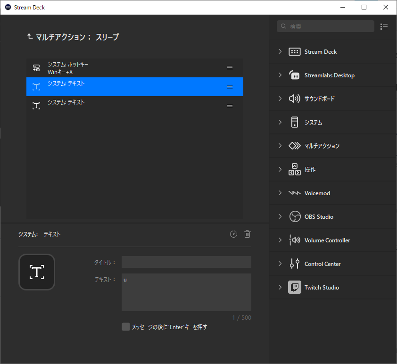The image size is (397, 364).
Task: Click the マルチアクション diamond icon
Action: (x=295, y=146)
